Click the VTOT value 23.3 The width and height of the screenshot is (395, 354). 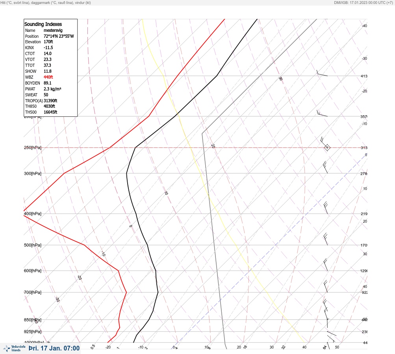coord(48,59)
